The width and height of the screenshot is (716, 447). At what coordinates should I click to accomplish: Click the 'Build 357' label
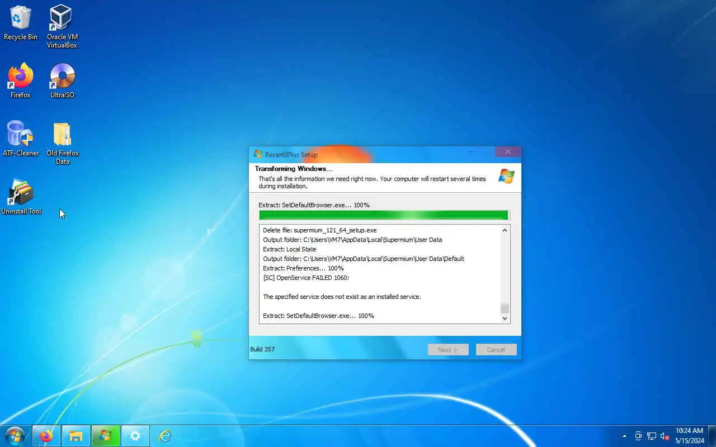point(262,349)
